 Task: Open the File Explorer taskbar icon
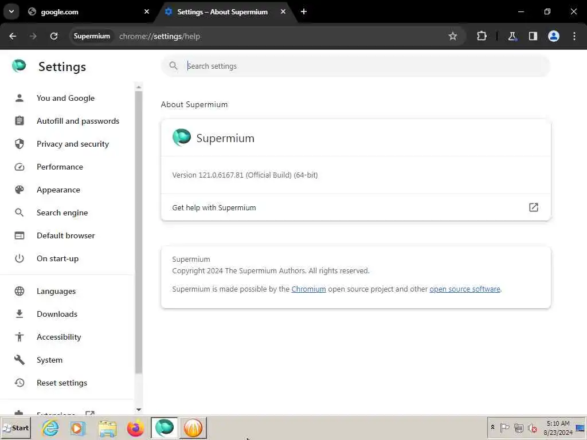[107, 429]
